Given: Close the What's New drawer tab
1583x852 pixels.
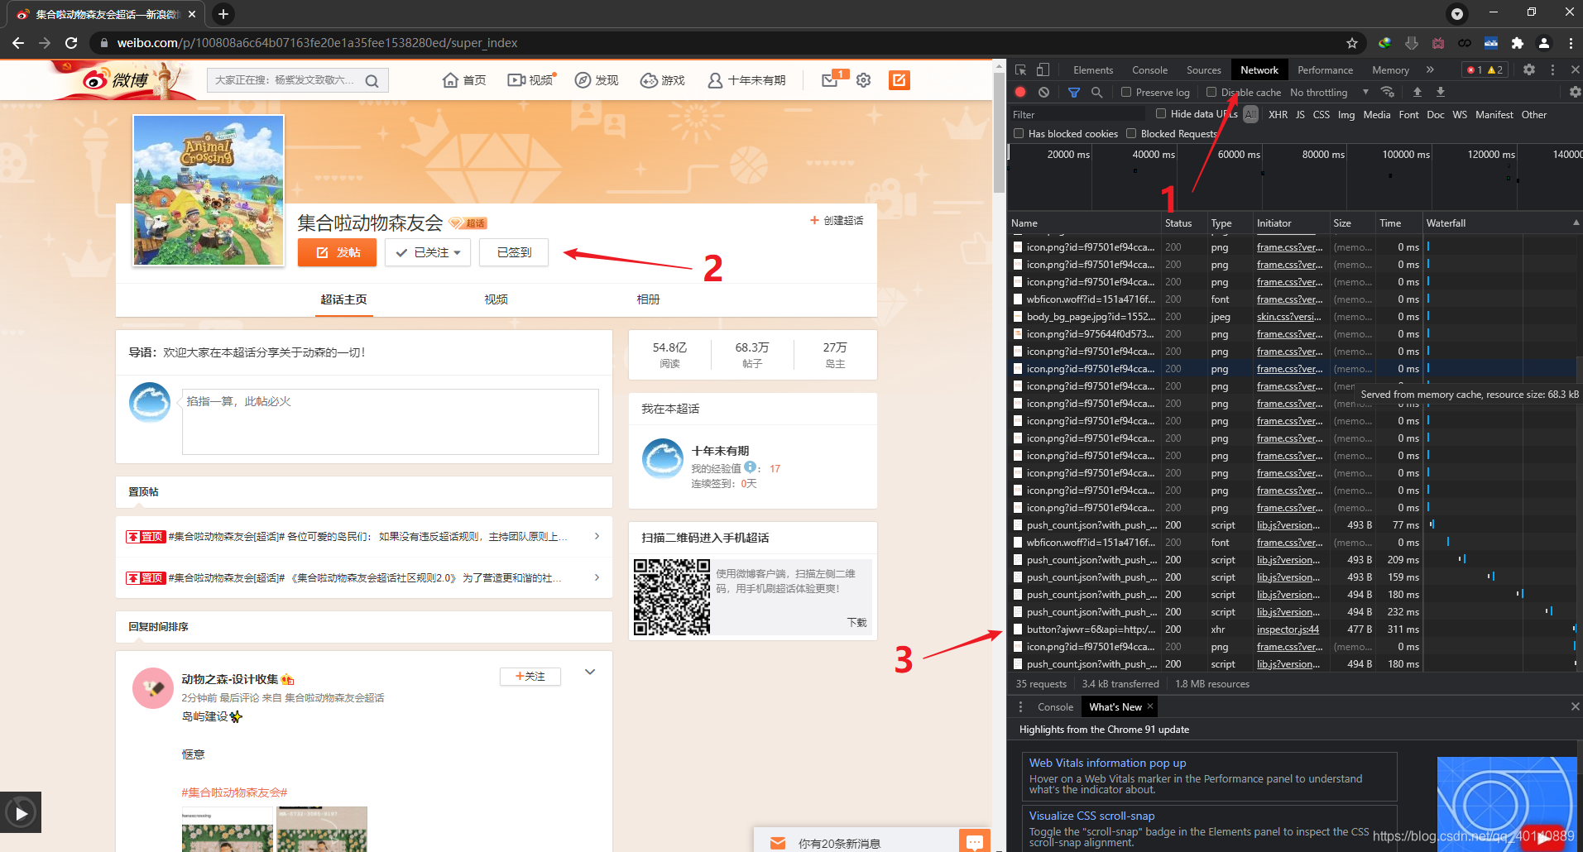Looking at the screenshot, I should click(1150, 706).
